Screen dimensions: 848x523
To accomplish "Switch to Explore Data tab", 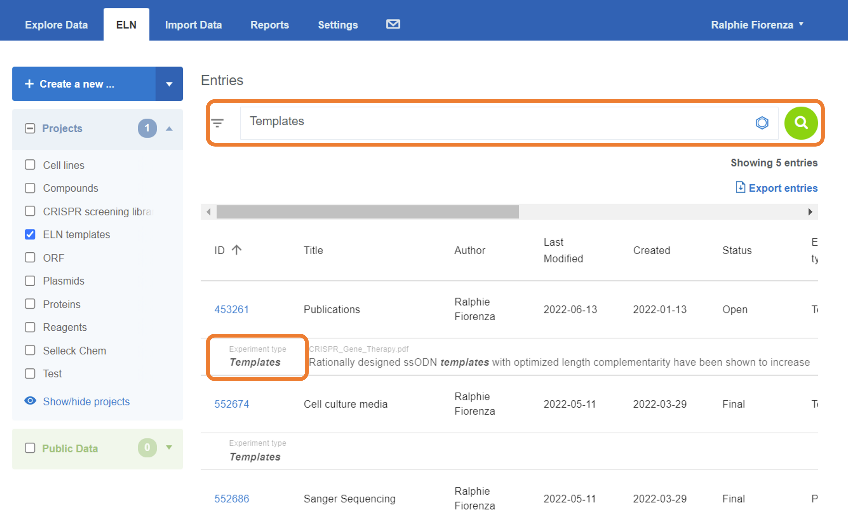I will pyautogui.click(x=56, y=25).
